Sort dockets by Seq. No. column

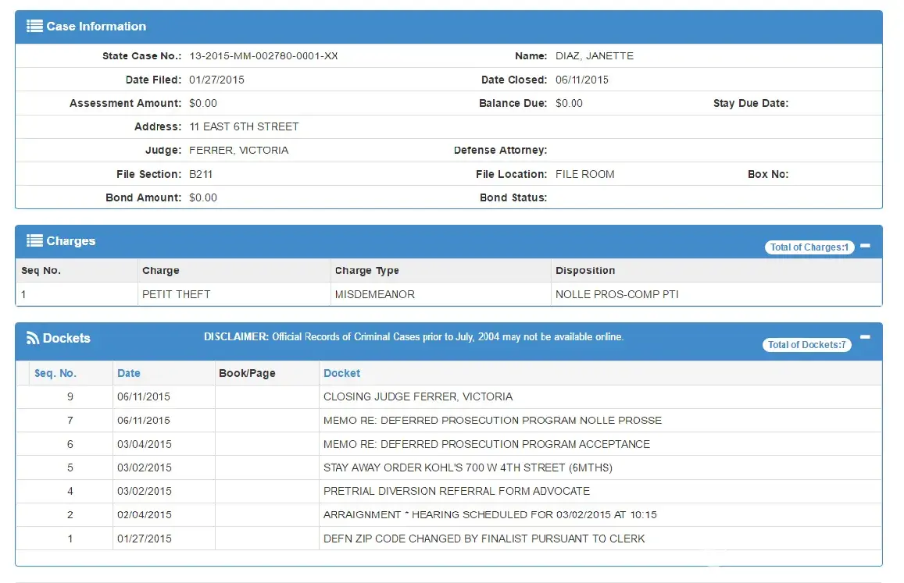click(55, 373)
